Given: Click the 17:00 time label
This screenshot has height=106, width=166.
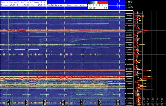Looking at the screenshot, I should (x=27, y=102).
